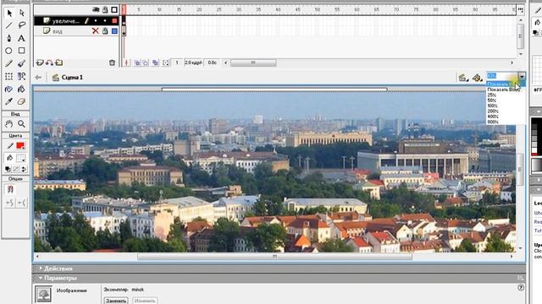Select the Free Transform tool
The width and height of the screenshot is (542, 304).
tap(9, 76)
